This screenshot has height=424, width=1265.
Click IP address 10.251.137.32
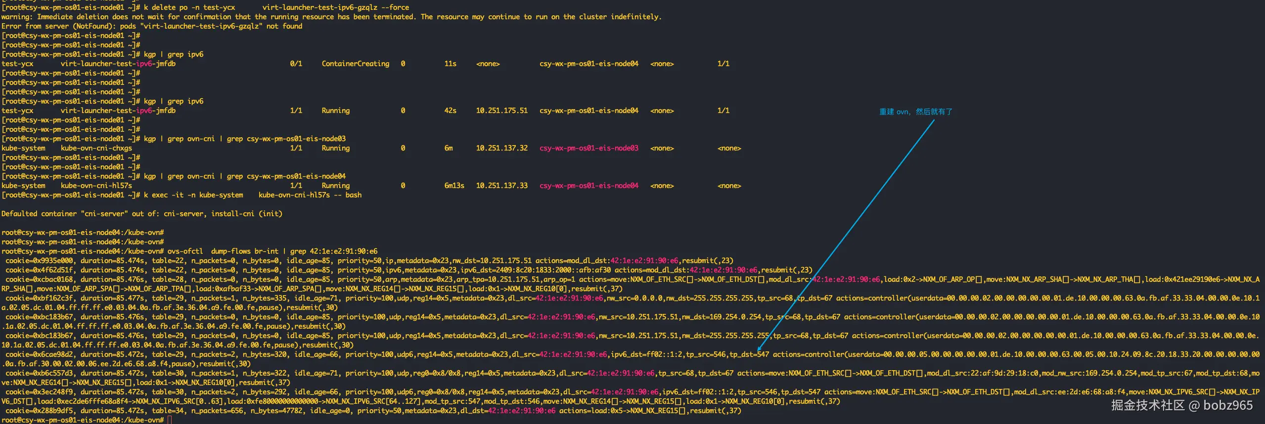click(502, 148)
